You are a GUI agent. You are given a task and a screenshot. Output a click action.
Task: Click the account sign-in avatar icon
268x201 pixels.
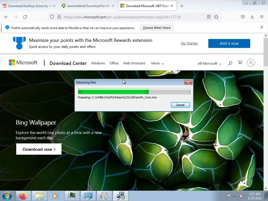[251, 63]
